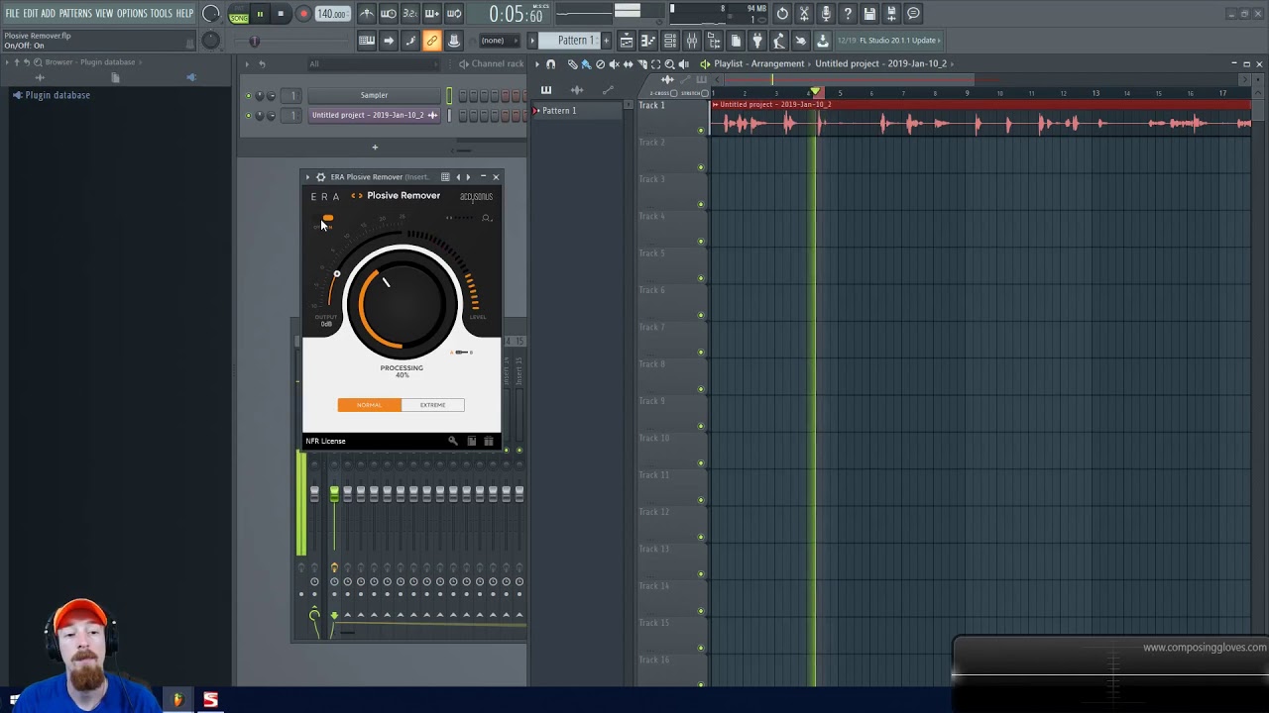Open the piano roll view icon
1269x713 pixels.
pyautogui.click(x=648, y=41)
